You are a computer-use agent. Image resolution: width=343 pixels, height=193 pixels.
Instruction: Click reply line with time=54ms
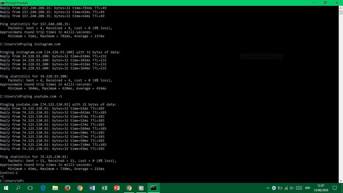52,16
